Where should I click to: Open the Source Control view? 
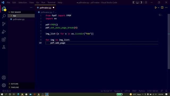4,24
